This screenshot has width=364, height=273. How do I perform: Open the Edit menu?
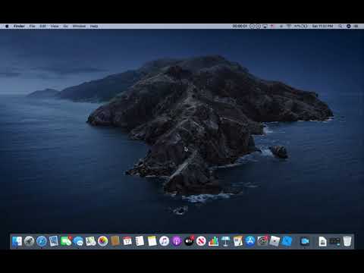coord(42,26)
